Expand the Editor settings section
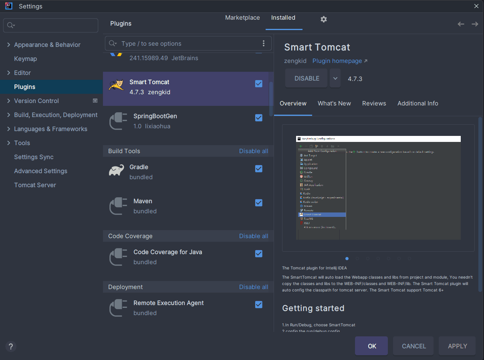 click(x=9, y=73)
